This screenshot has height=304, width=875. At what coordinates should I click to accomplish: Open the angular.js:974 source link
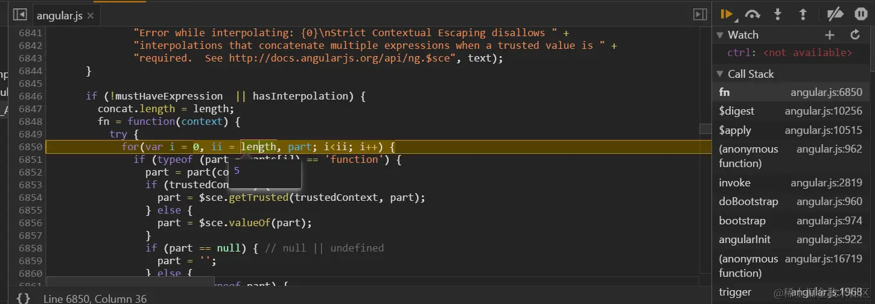tap(829, 221)
